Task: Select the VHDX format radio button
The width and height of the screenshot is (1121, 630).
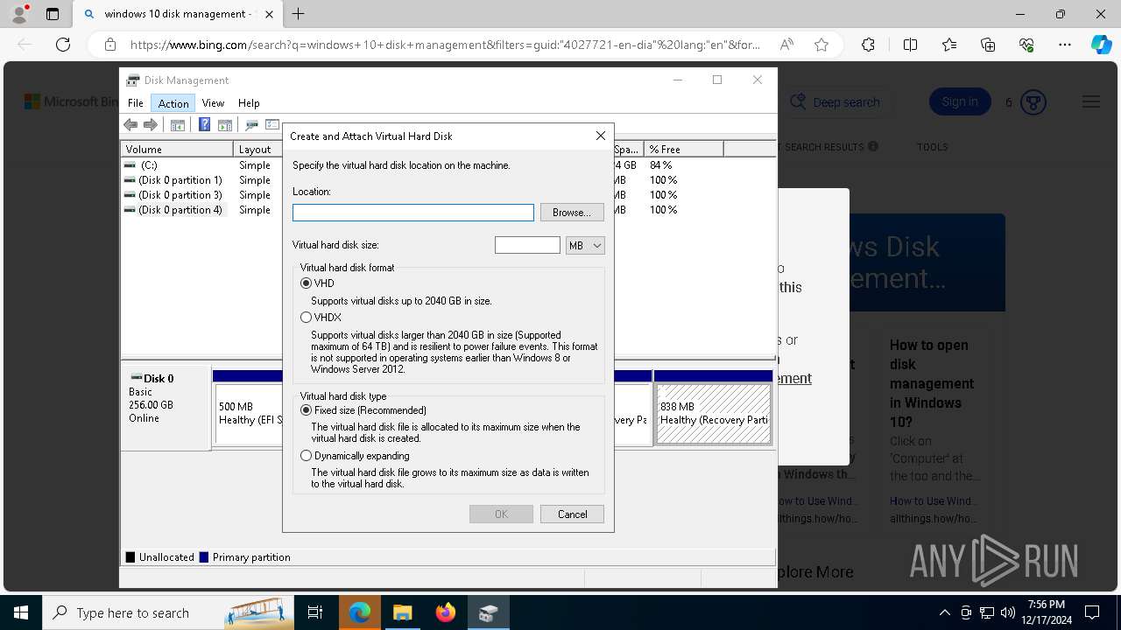Action: (x=306, y=318)
